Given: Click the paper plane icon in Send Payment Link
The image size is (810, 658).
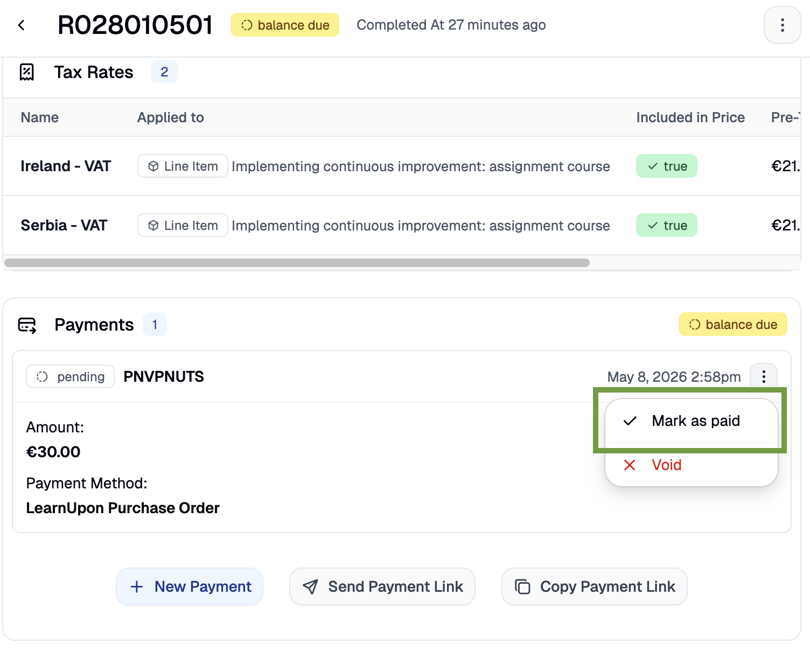Looking at the screenshot, I should pyautogui.click(x=310, y=587).
